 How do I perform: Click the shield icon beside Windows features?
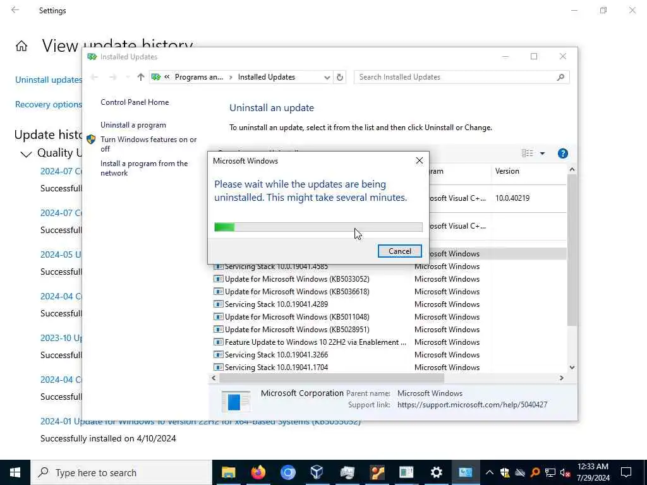pyautogui.click(x=91, y=140)
